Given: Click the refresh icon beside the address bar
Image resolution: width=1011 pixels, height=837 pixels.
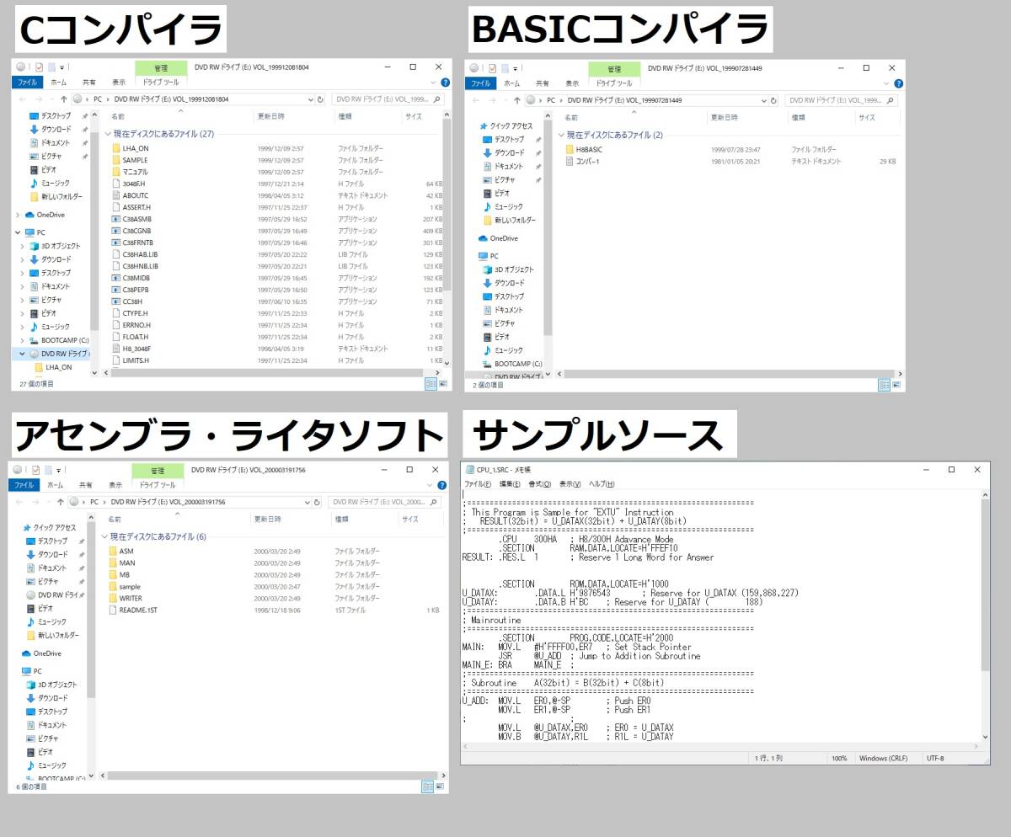Looking at the screenshot, I should pos(321,99).
